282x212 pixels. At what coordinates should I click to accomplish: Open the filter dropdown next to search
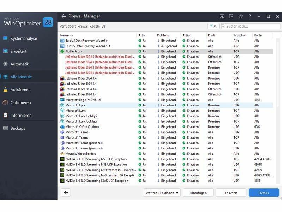[213, 26]
